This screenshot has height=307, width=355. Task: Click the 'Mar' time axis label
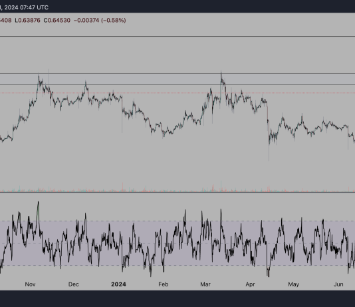[205, 284]
